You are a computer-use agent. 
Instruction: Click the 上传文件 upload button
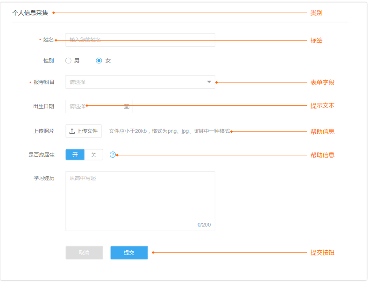(84, 131)
